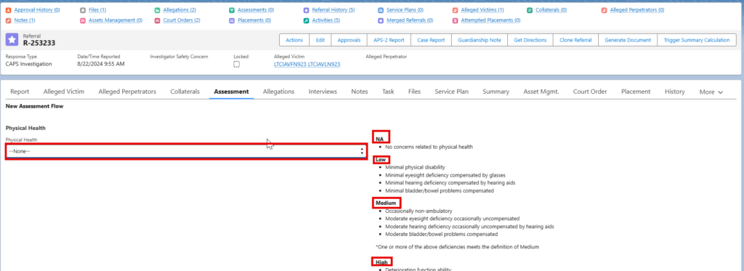The image size is (744, 271).
Task: Open the Court Order tab
Action: coord(590,92)
